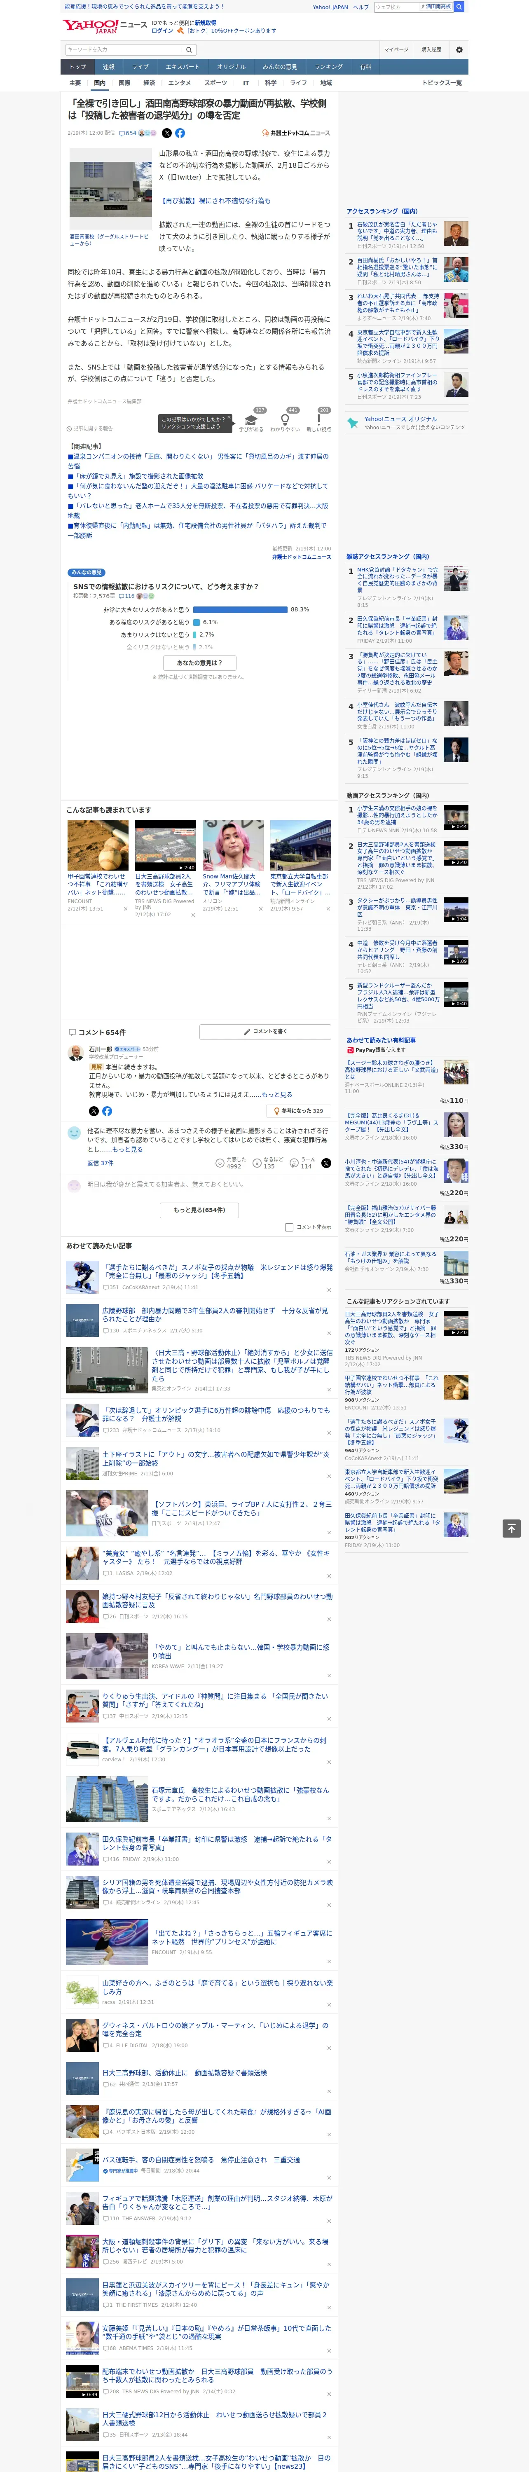The image size is (529, 2472).
Task: Click the うーん reaction 114
Action: point(303,1163)
